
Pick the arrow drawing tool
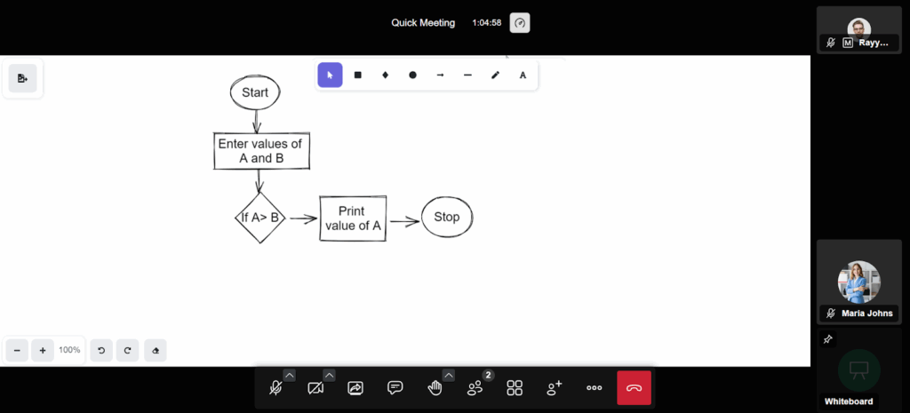[x=440, y=75]
